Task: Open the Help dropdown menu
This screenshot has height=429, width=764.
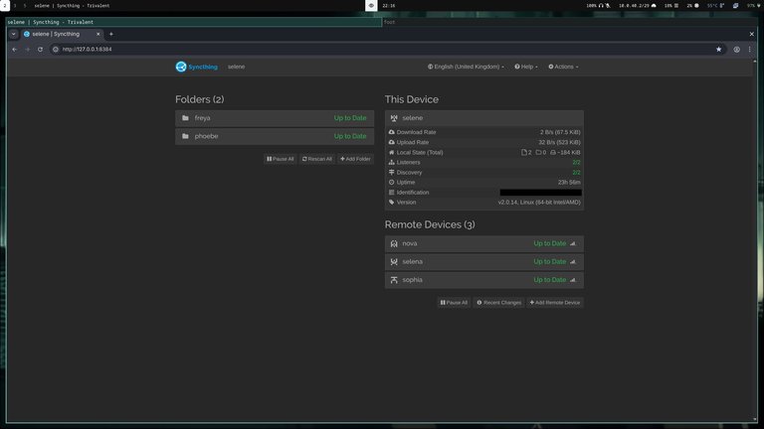Action: pos(526,67)
